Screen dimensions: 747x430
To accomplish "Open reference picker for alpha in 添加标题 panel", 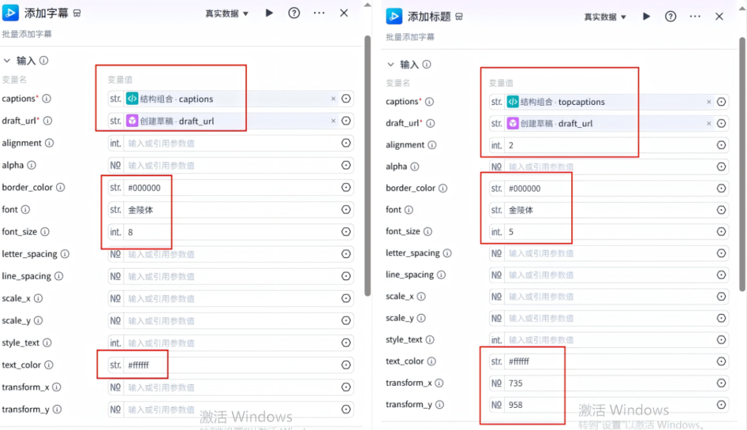I will (x=721, y=167).
